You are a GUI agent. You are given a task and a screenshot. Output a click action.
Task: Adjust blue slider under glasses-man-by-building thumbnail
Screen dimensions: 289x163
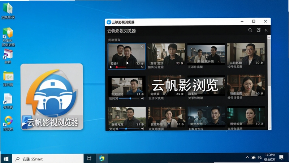click(129, 129)
